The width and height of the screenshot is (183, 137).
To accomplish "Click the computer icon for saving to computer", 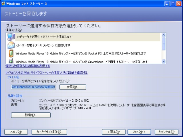I will pyautogui.click(x=11, y=37).
